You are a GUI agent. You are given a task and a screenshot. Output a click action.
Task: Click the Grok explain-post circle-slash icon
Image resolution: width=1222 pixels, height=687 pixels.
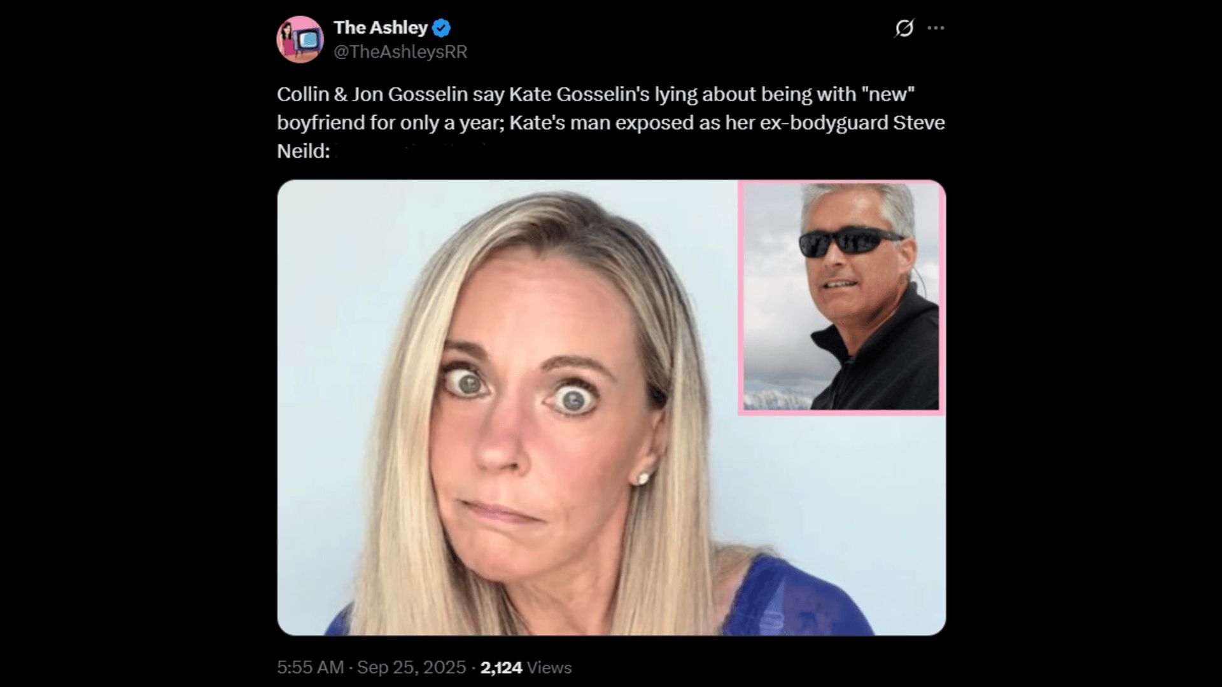904,28
